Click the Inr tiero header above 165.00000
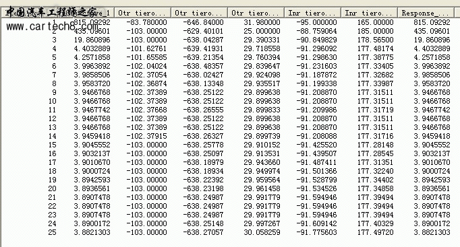 (369, 13)
